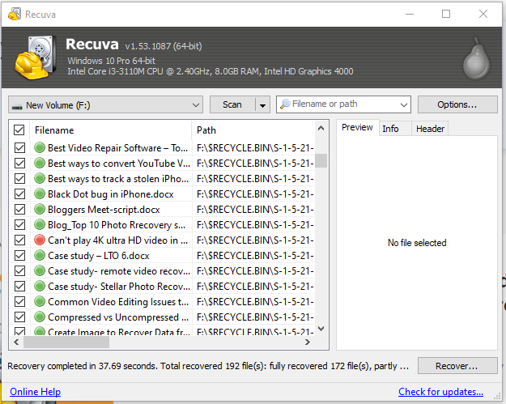The height and width of the screenshot is (404, 506).
Task: Click the vertical scrollbar thumb in file list
Action: click(x=321, y=160)
